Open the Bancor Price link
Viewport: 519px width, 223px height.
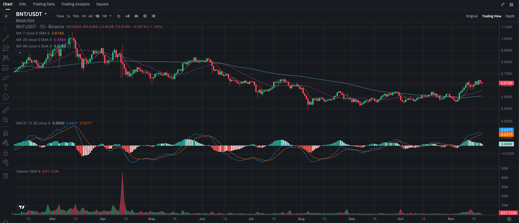(25, 20)
